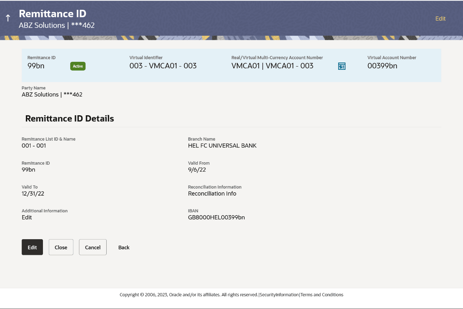The width and height of the screenshot is (463, 309).
Task: Select the Valid From date 9/6/22
Action: tap(197, 169)
